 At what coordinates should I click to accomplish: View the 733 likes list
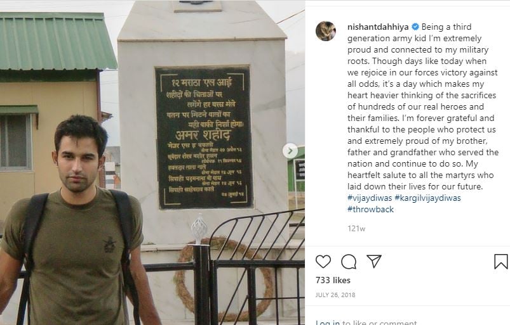pos(333,280)
